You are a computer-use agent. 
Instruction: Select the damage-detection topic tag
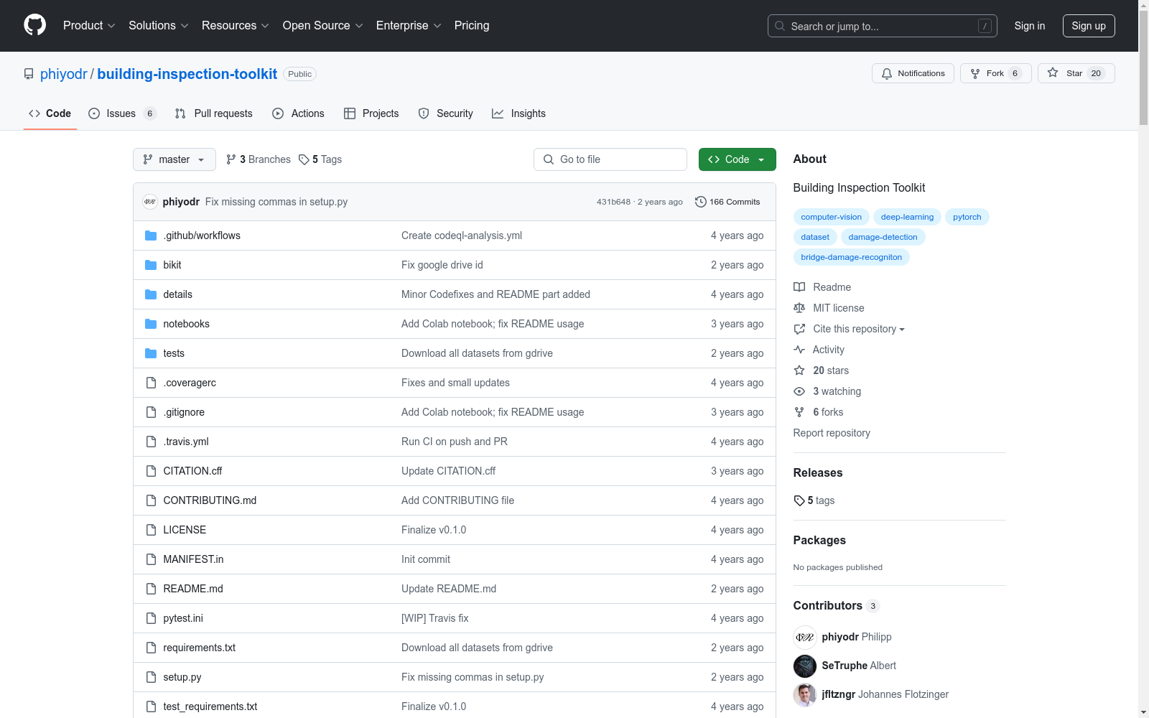click(x=883, y=237)
